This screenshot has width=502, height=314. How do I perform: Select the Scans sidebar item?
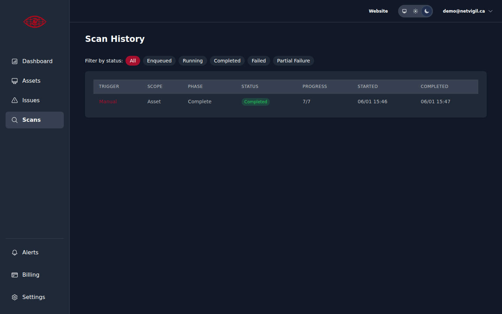(x=35, y=120)
